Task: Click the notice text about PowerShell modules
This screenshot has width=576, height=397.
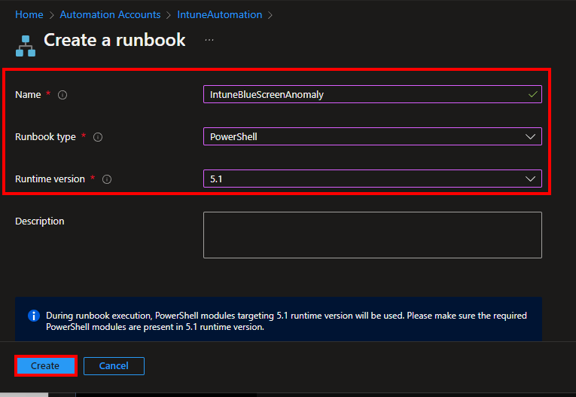Action: [287, 321]
